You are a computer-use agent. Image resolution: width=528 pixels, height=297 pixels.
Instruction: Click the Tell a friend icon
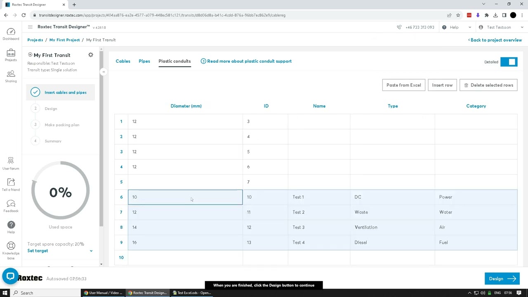[11, 185]
